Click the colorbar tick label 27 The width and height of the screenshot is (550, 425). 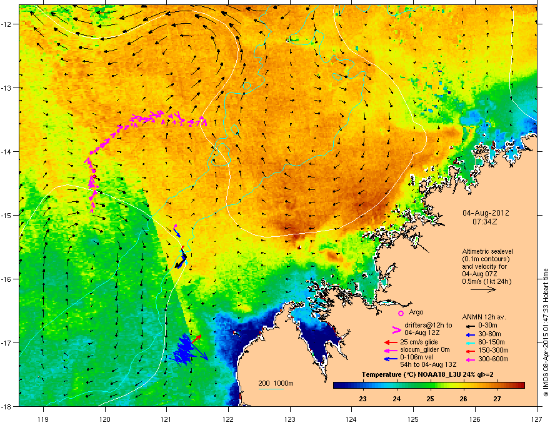point(497,399)
